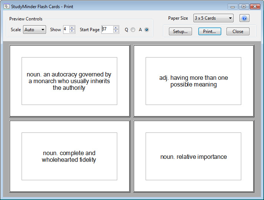The image size is (264, 200).
Task: Click into the Start Page number field
Action: [107, 29]
